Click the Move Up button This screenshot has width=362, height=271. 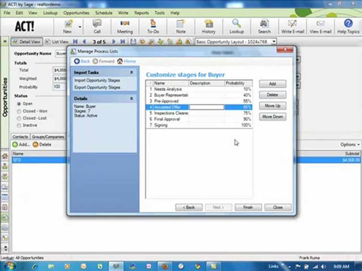pyautogui.click(x=272, y=106)
